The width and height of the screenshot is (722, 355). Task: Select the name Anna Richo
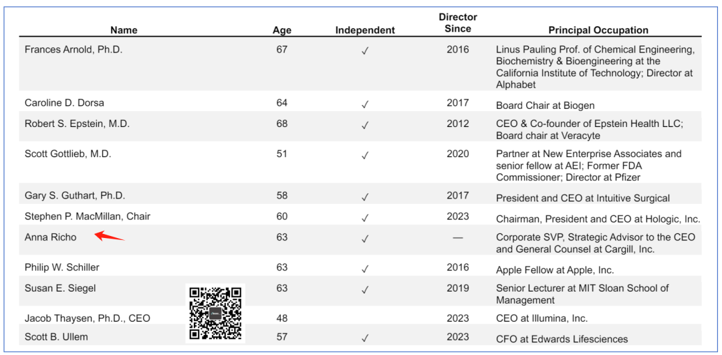point(51,237)
